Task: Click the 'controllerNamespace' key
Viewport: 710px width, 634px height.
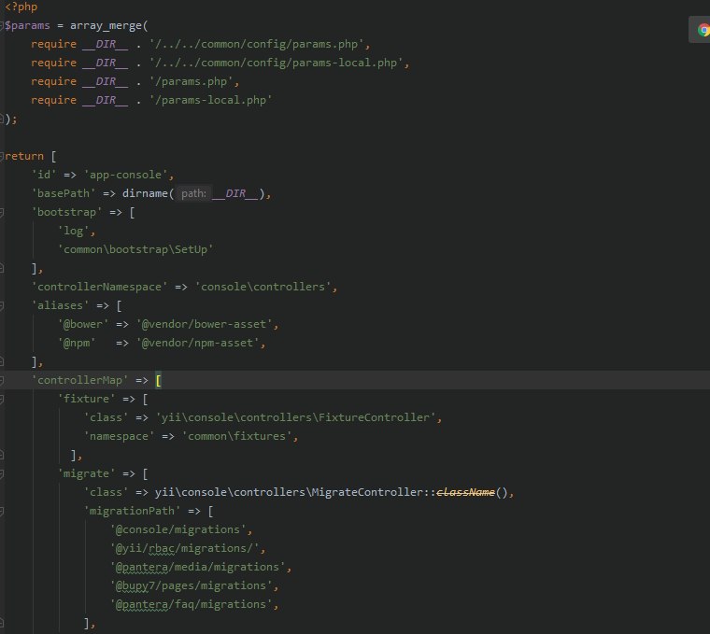Action: 99,287
